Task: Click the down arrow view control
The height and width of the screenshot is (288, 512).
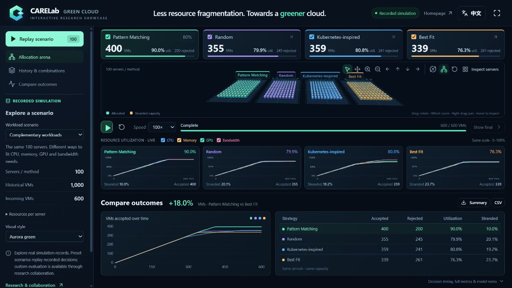Action: (x=408, y=69)
